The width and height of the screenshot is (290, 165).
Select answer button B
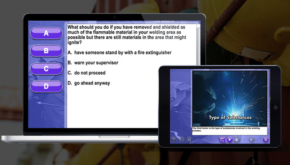click(46, 51)
